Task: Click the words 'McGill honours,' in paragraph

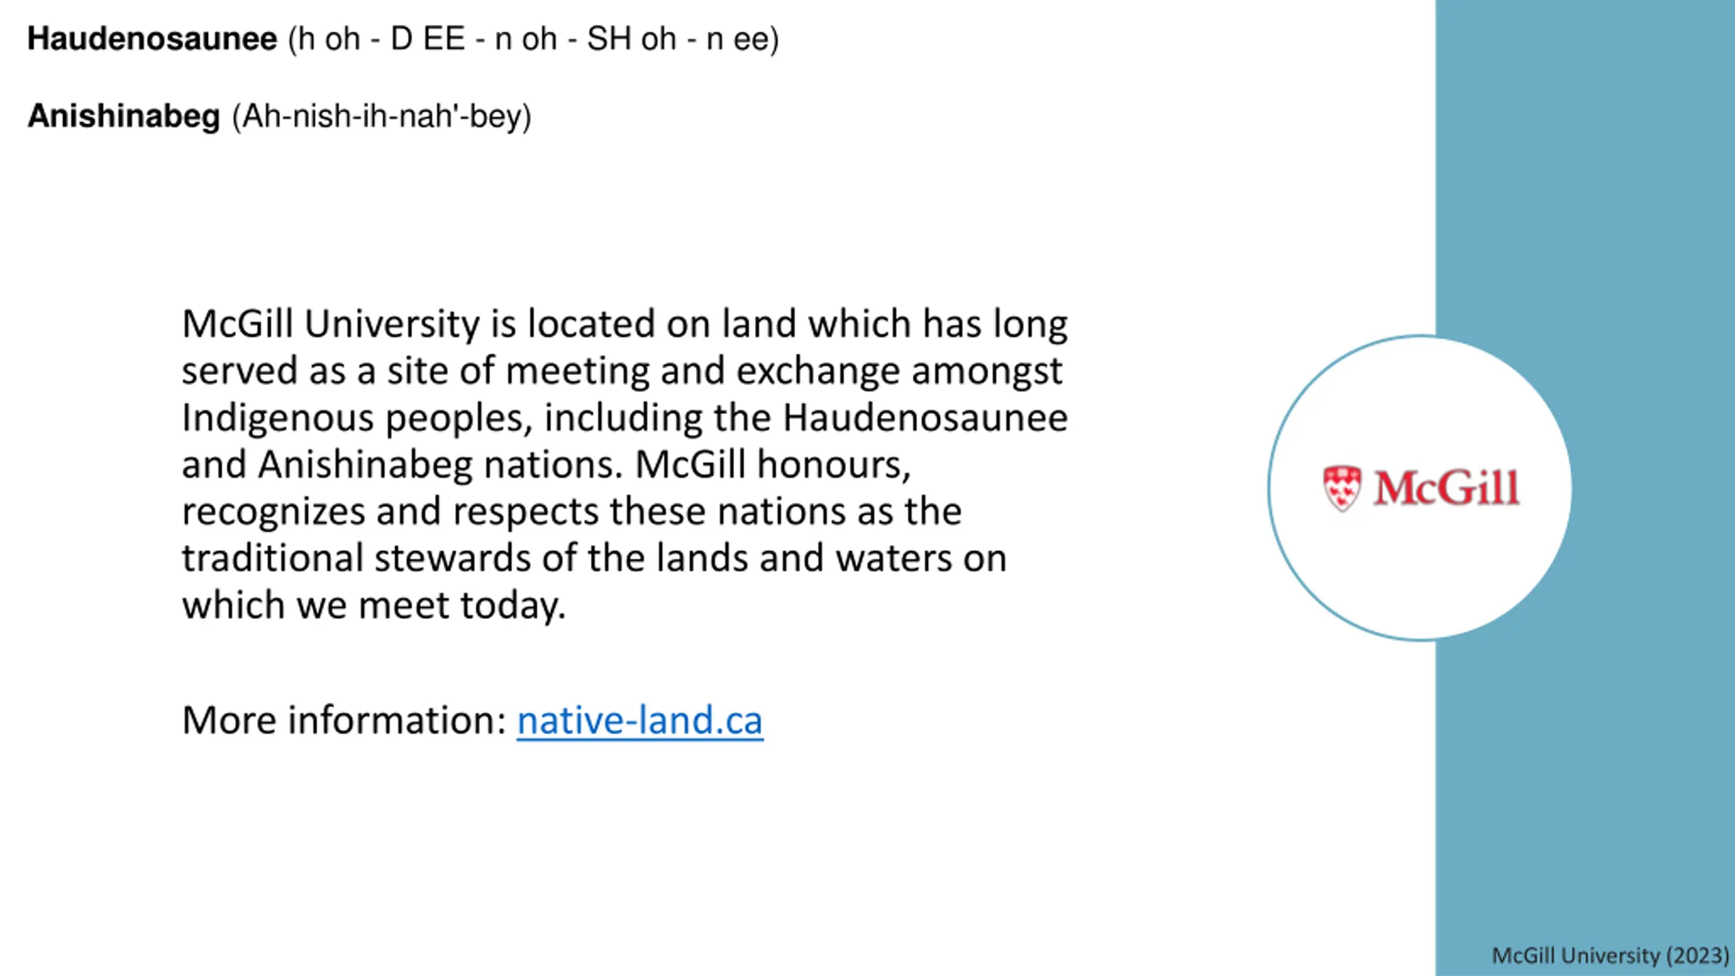Action: pyautogui.click(x=773, y=465)
